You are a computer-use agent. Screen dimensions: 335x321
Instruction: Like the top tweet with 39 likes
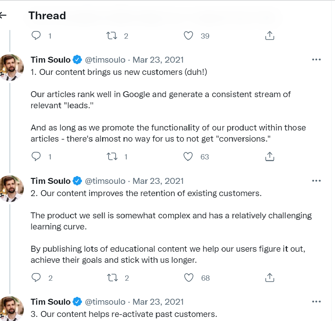189,36
